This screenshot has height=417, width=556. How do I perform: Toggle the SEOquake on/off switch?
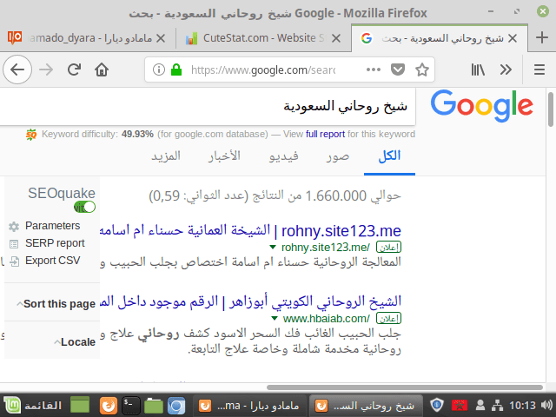[x=85, y=207]
